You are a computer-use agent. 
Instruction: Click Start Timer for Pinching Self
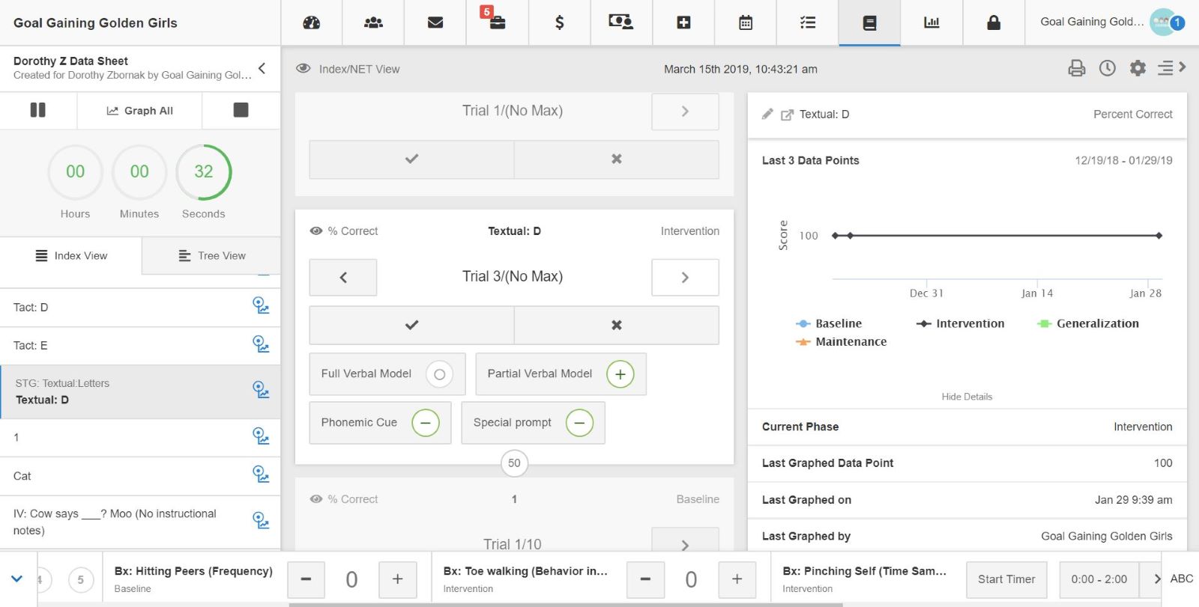1006,579
